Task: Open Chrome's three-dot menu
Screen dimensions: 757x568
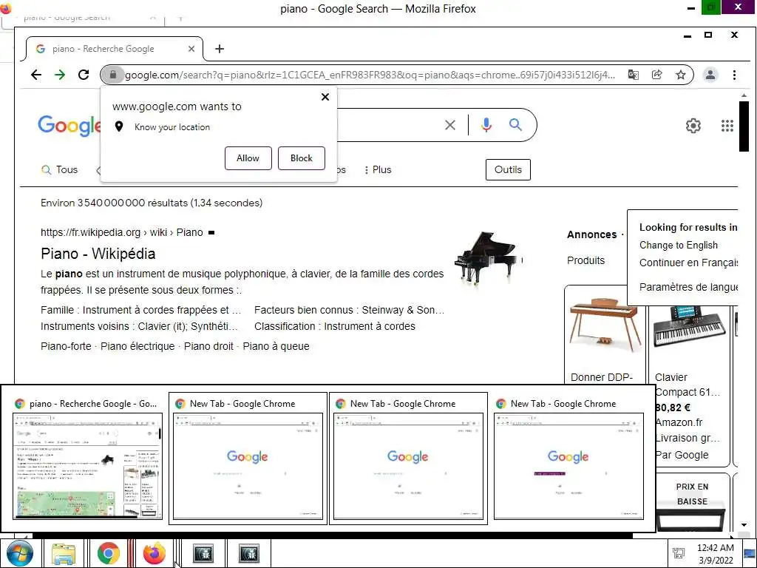Action: 734,75
